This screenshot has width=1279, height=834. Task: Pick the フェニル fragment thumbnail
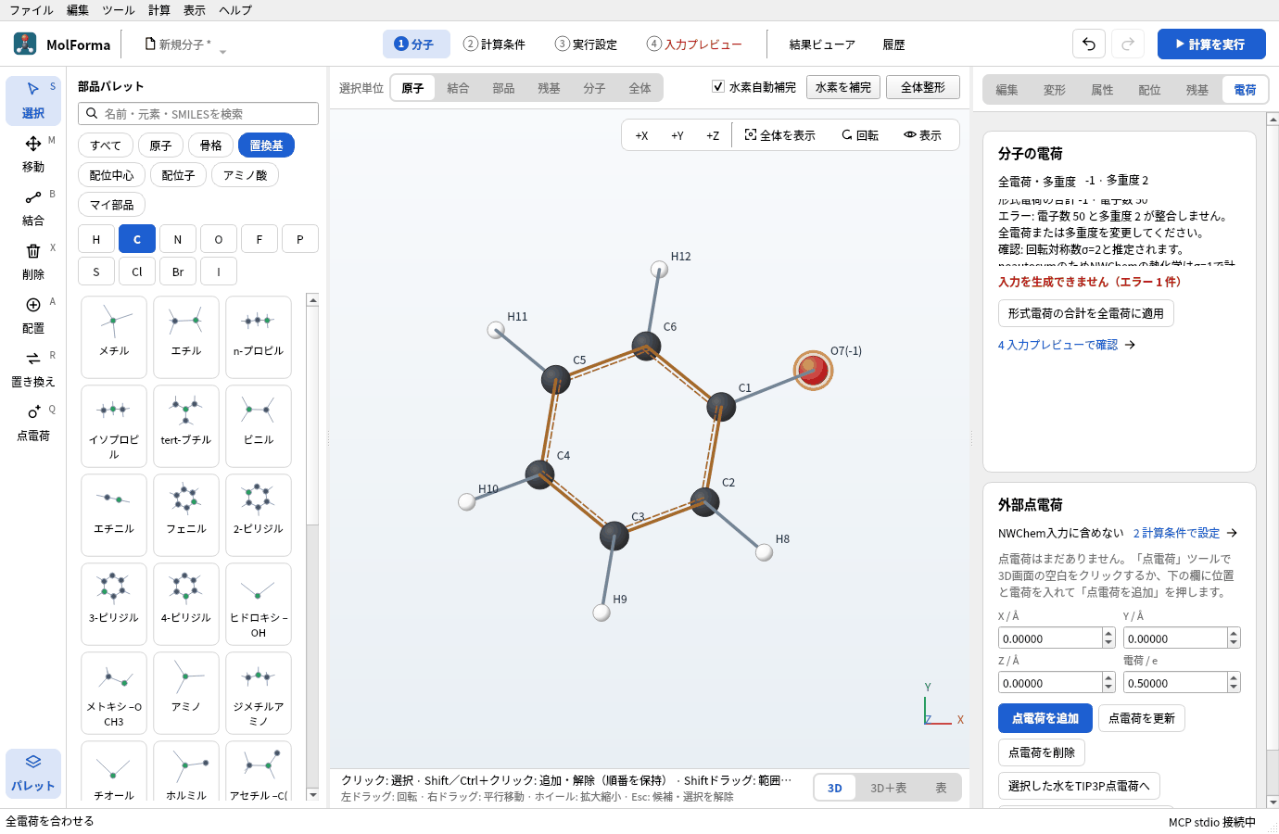pyautogui.click(x=186, y=514)
